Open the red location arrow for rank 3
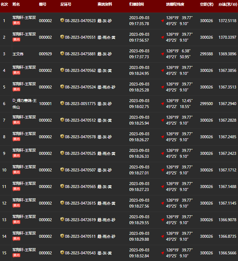 click(162, 54)
